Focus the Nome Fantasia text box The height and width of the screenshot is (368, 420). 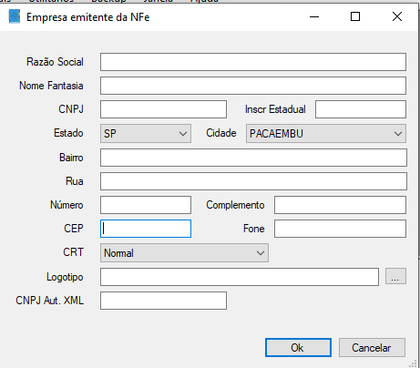coord(253,86)
